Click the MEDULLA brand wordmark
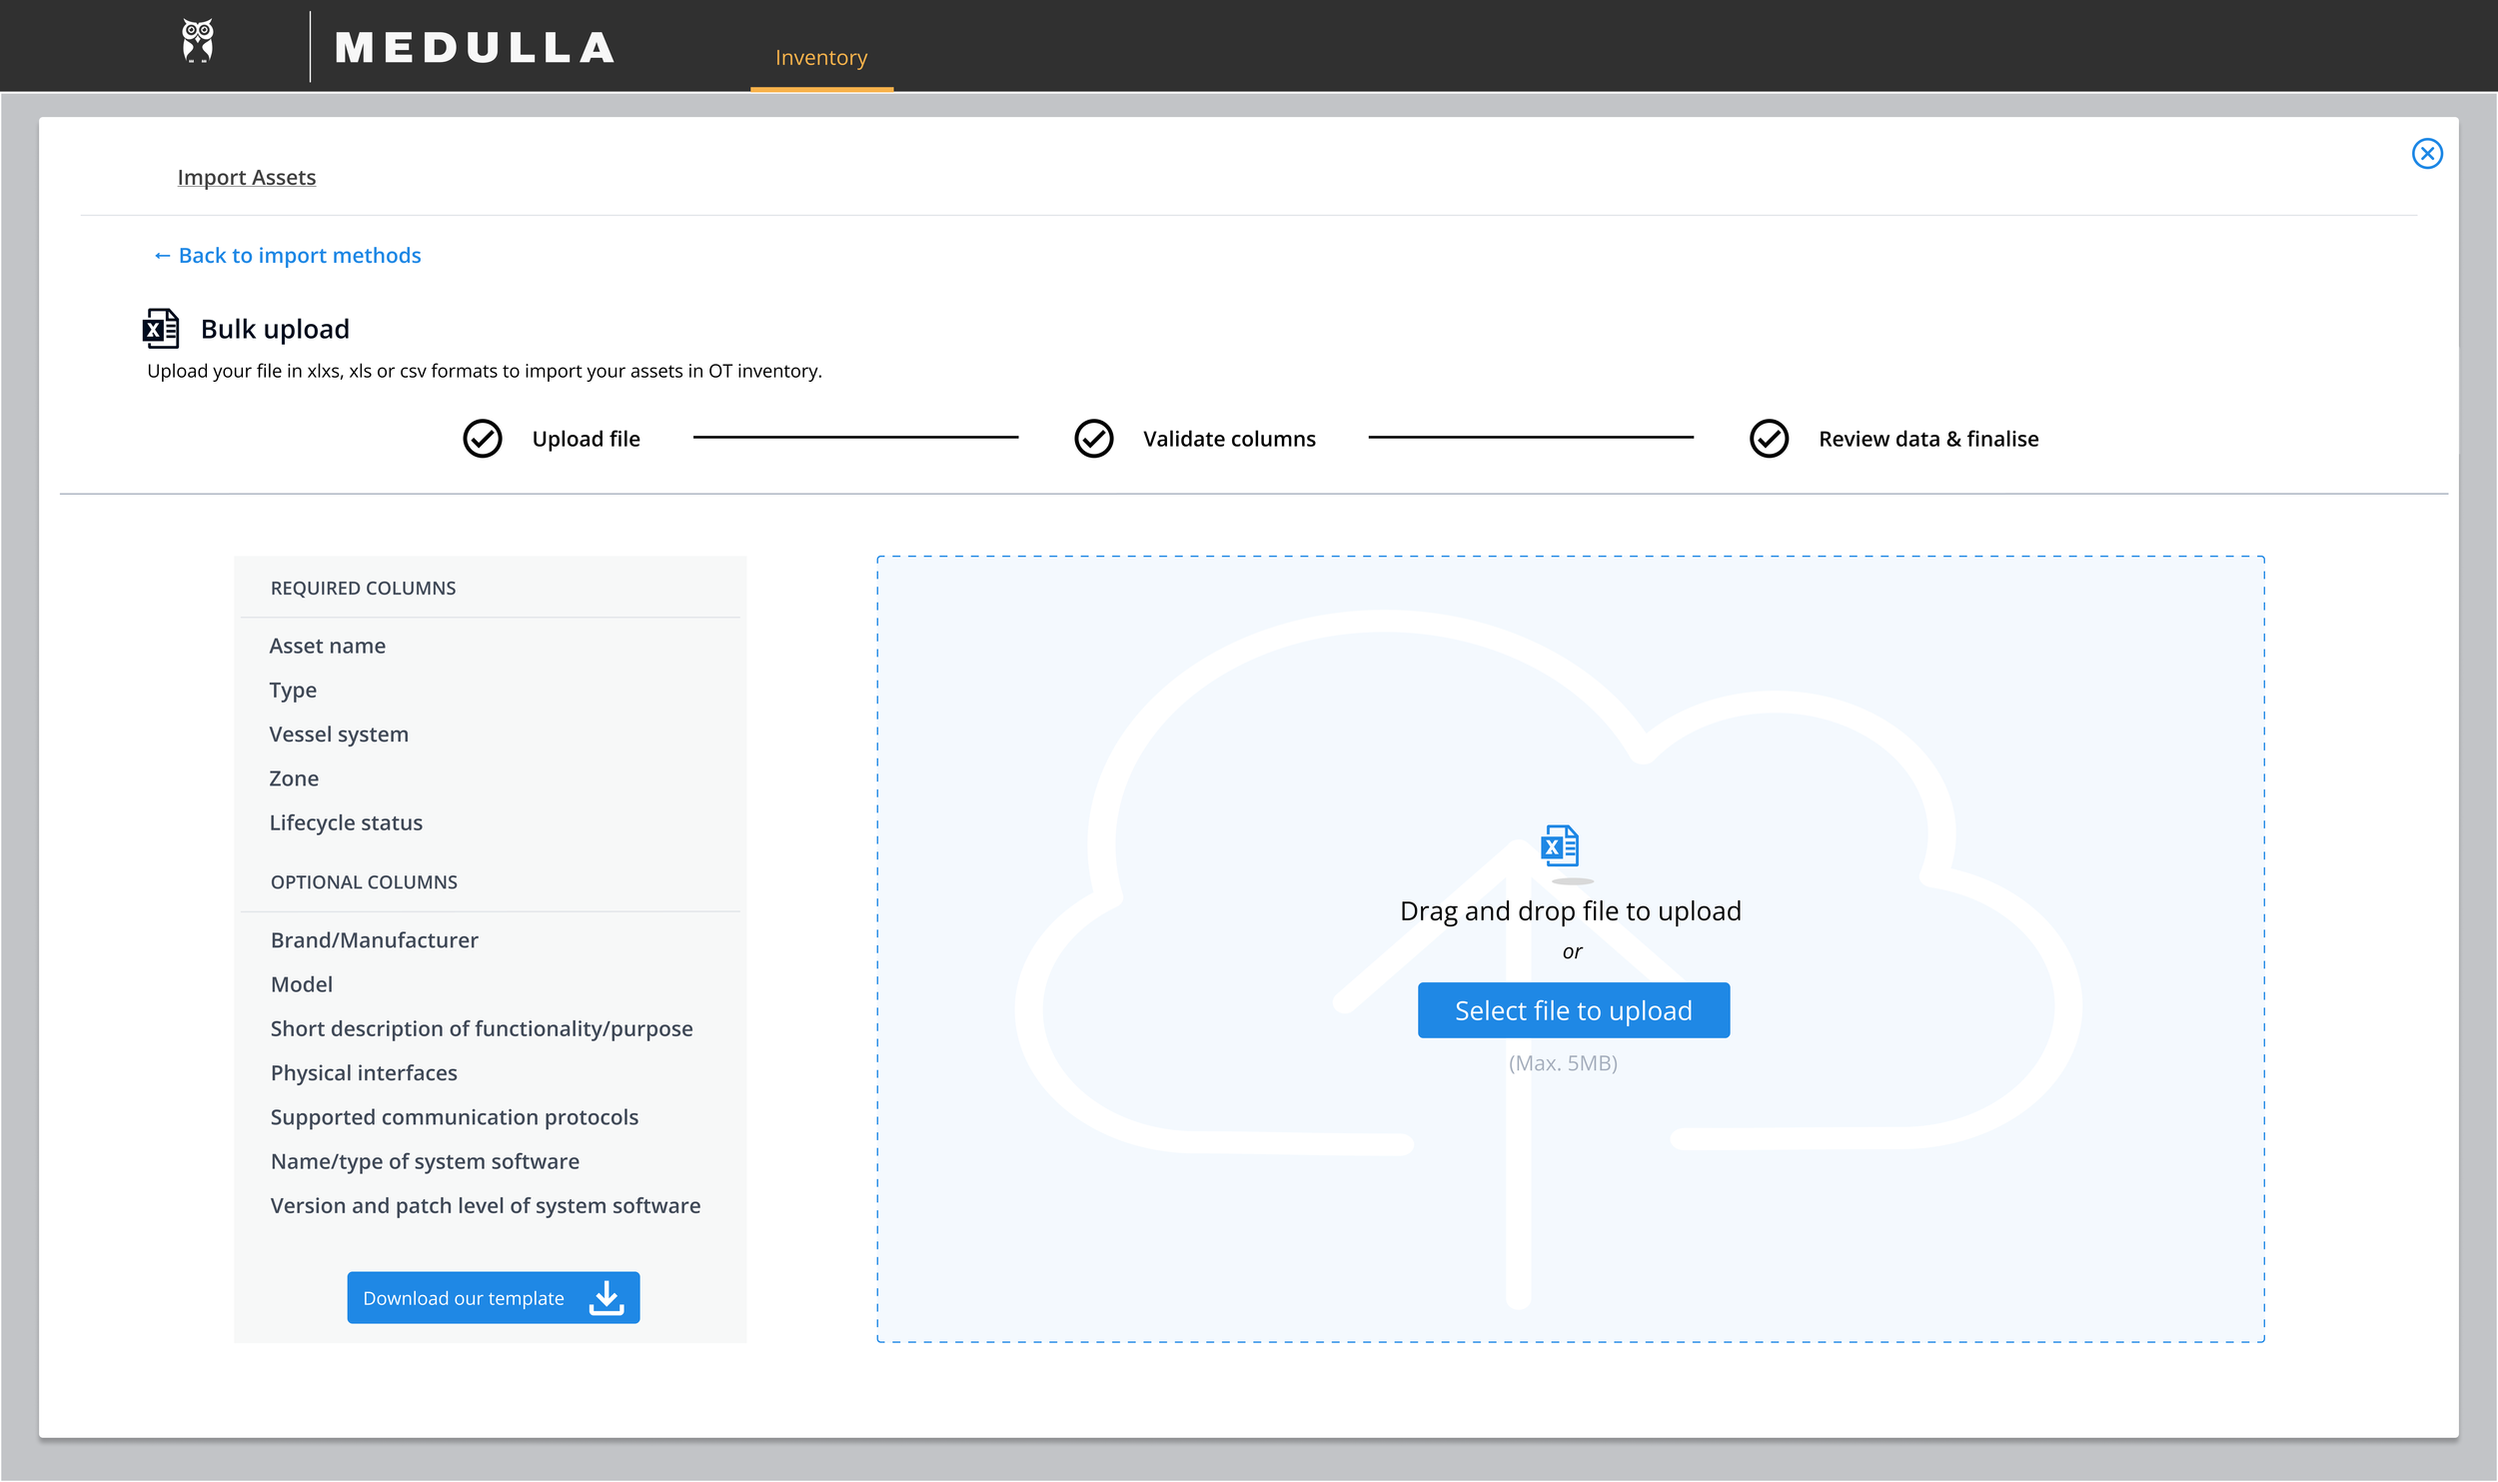Screen dimensions: 2498x1482 [474, 48]
